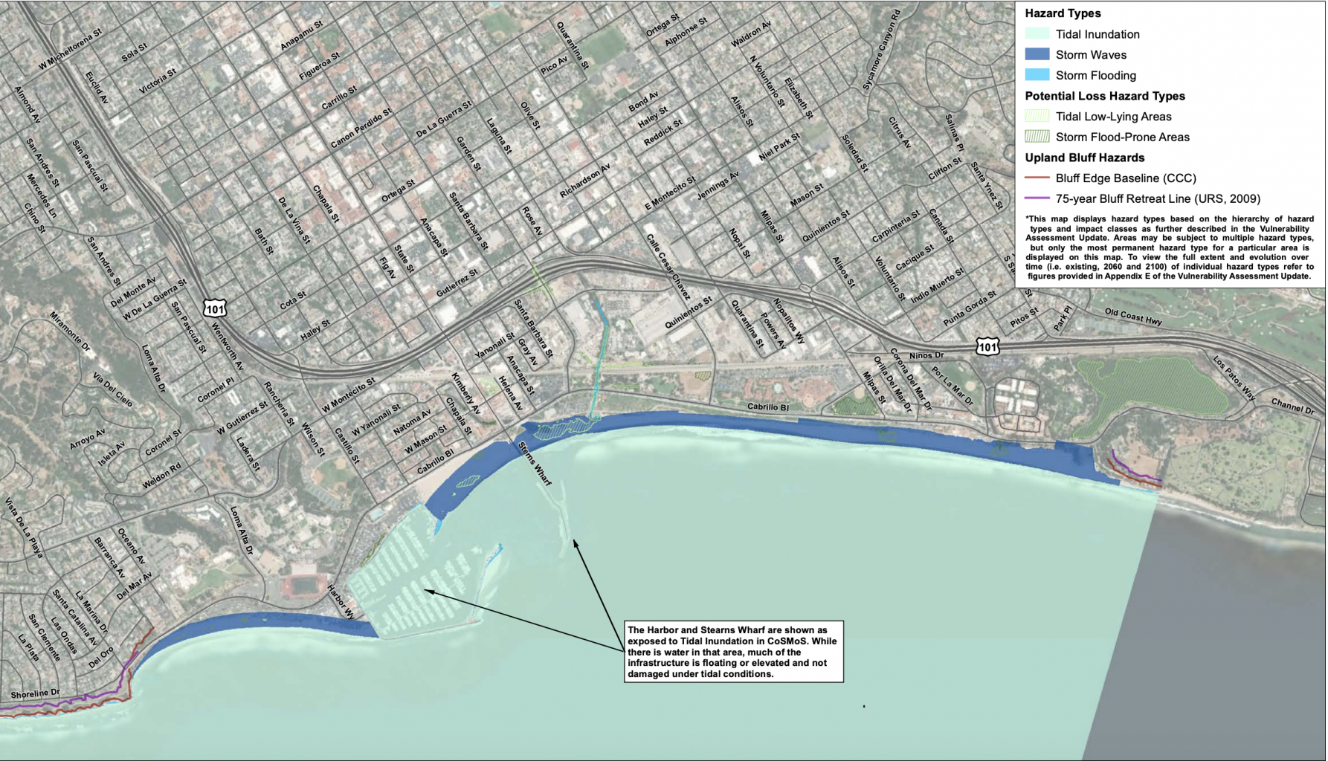Viewport: 1328px width, 761px height.
Task: Click the 'Punta Gorda St' label
Action: 970,308
